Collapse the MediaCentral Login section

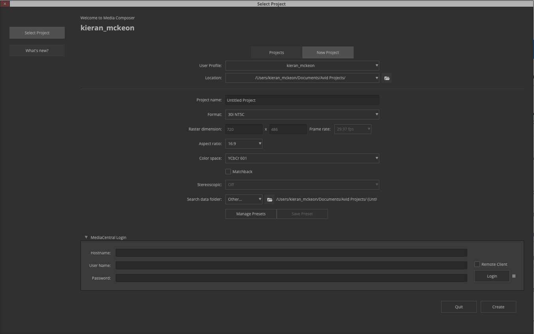(x=86, y=237)
